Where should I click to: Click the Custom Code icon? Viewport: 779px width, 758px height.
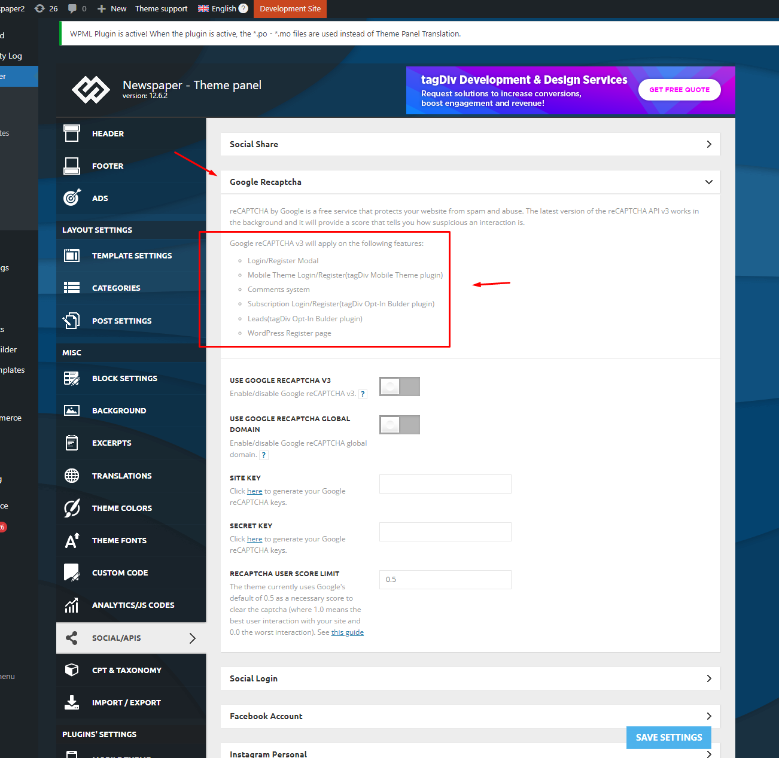(x=72, y=573)
